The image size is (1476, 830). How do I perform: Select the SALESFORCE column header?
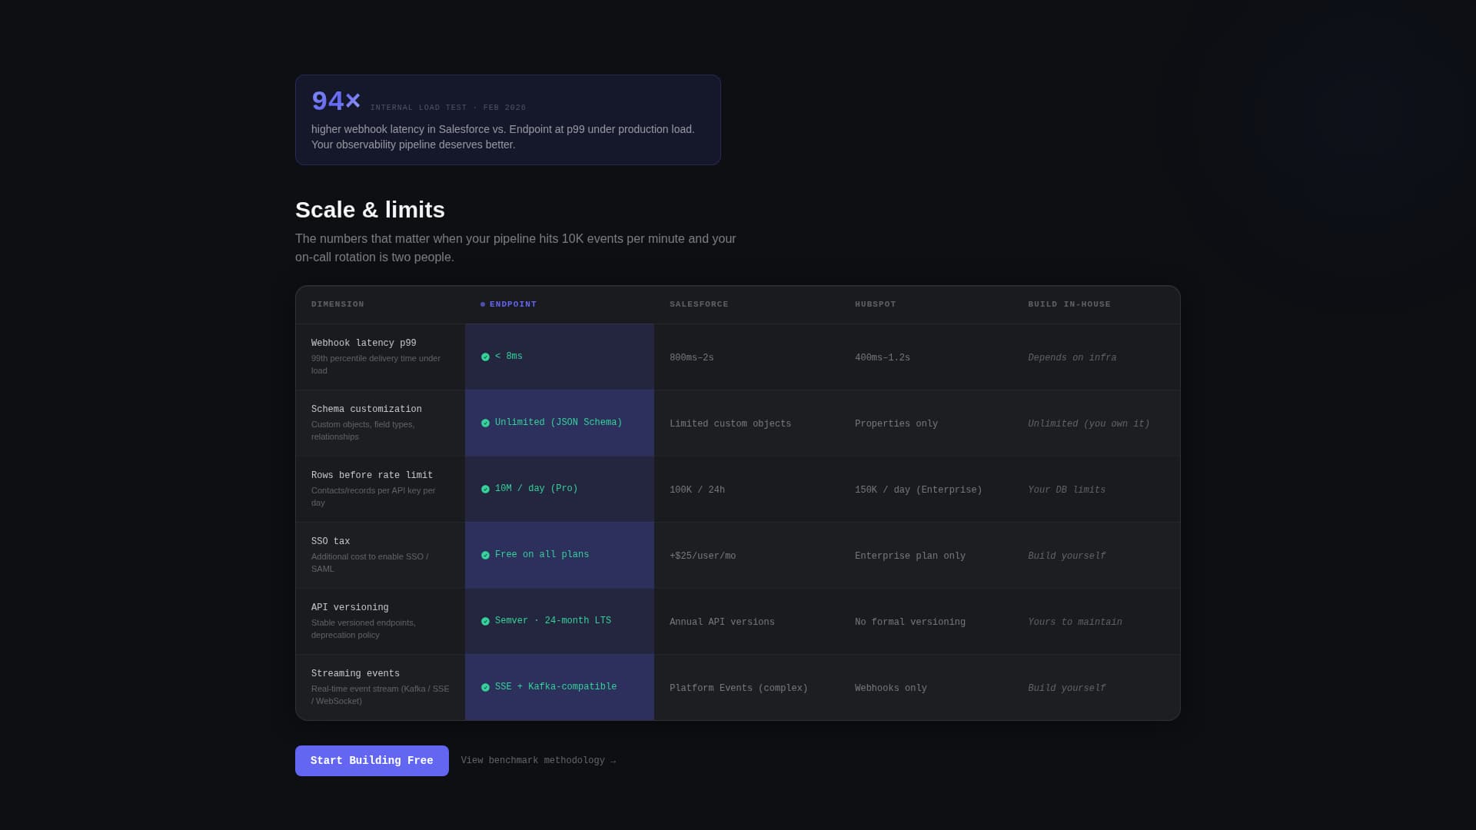tap(699, 304)
